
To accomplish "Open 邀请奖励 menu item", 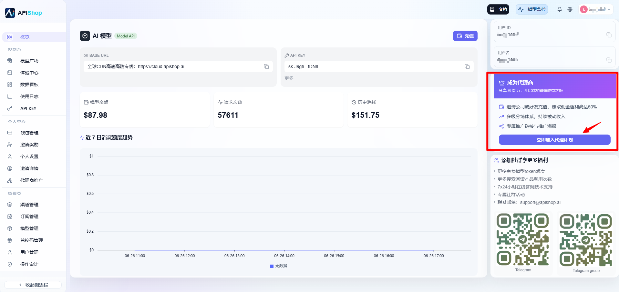I will 34,145.
